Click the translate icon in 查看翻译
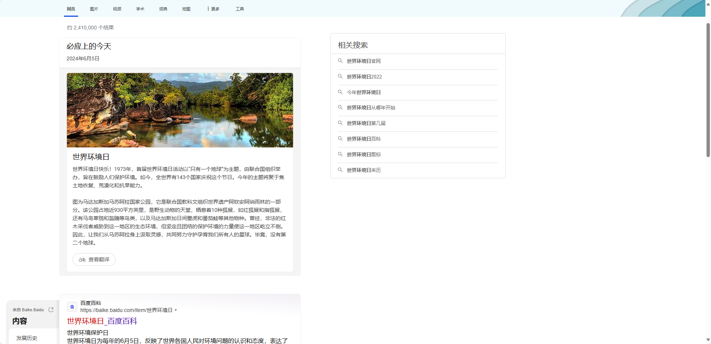The image size is (711, 344). click(x=82, y=260)
